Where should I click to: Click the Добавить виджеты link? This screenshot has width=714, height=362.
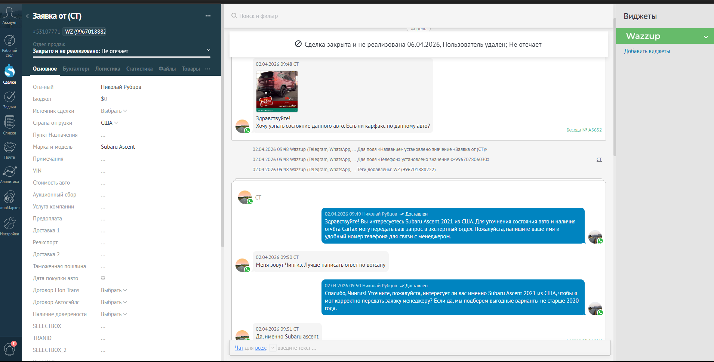point(647,51)
